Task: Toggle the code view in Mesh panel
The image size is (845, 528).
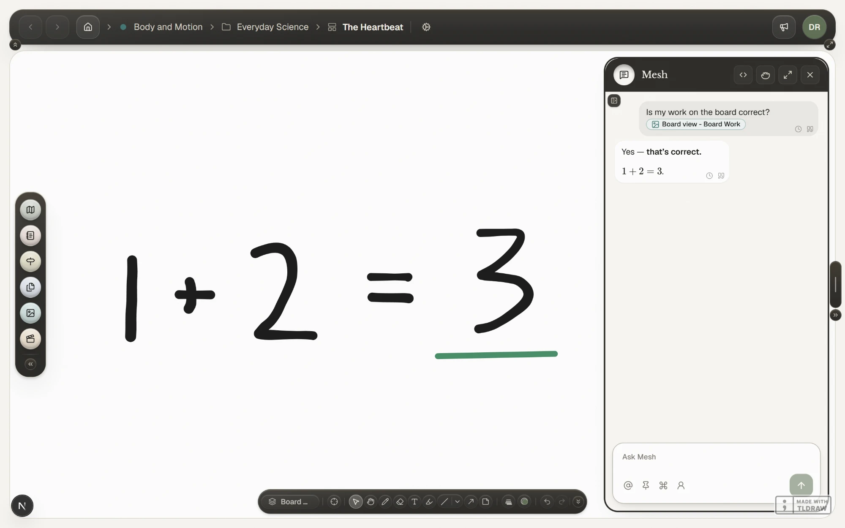Action: 743,75
